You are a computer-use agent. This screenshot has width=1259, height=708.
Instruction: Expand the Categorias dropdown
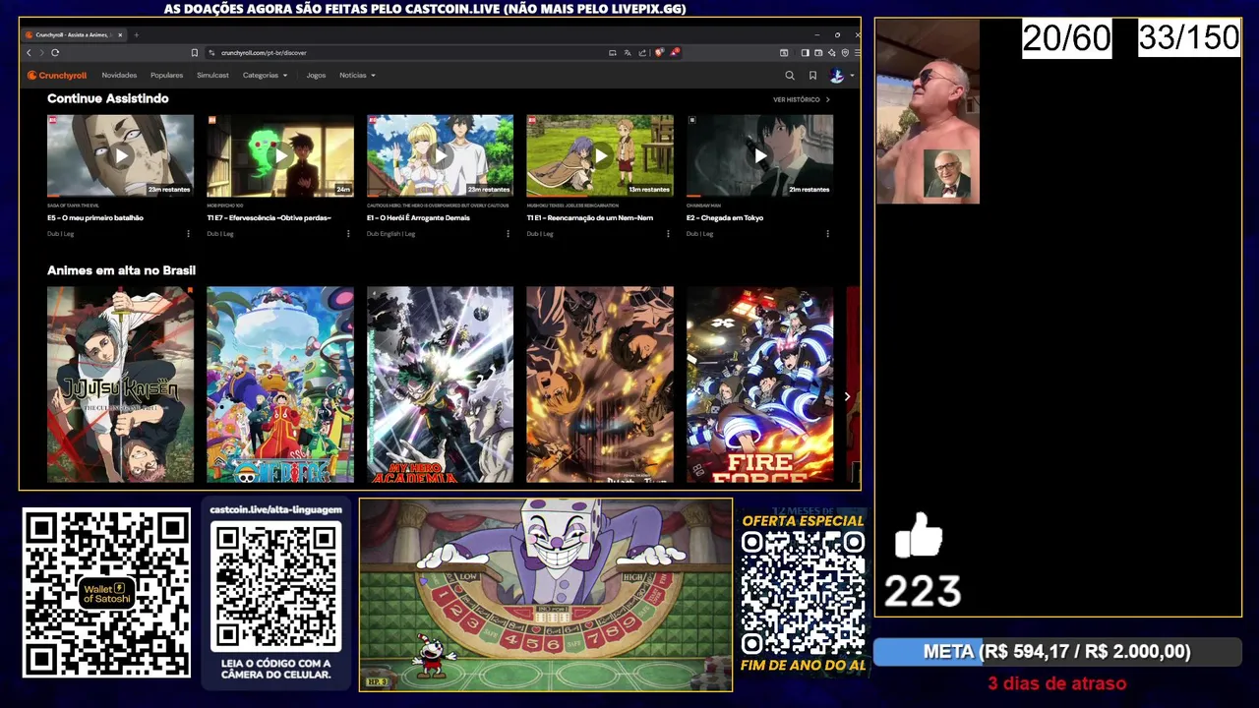click(265, 75)
